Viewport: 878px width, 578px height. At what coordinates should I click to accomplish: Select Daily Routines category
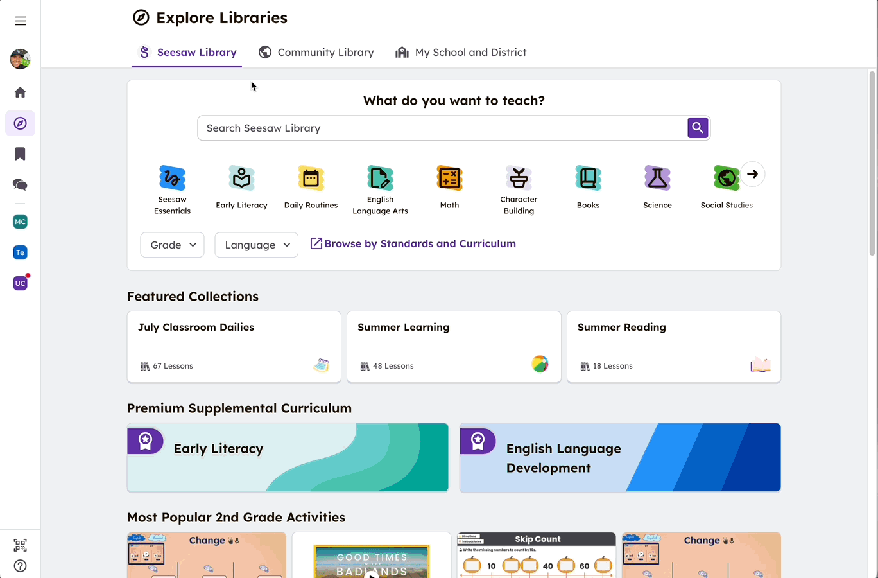pos(311,187)
